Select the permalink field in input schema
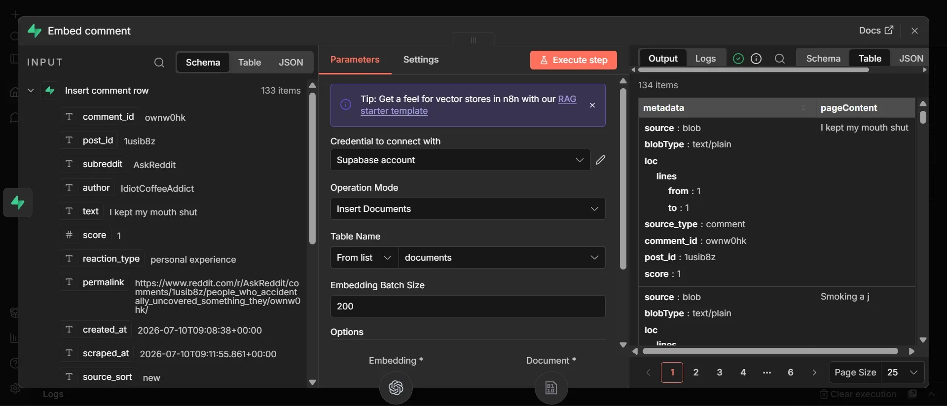This screenshot has height=406, width=947. [96, 282]
